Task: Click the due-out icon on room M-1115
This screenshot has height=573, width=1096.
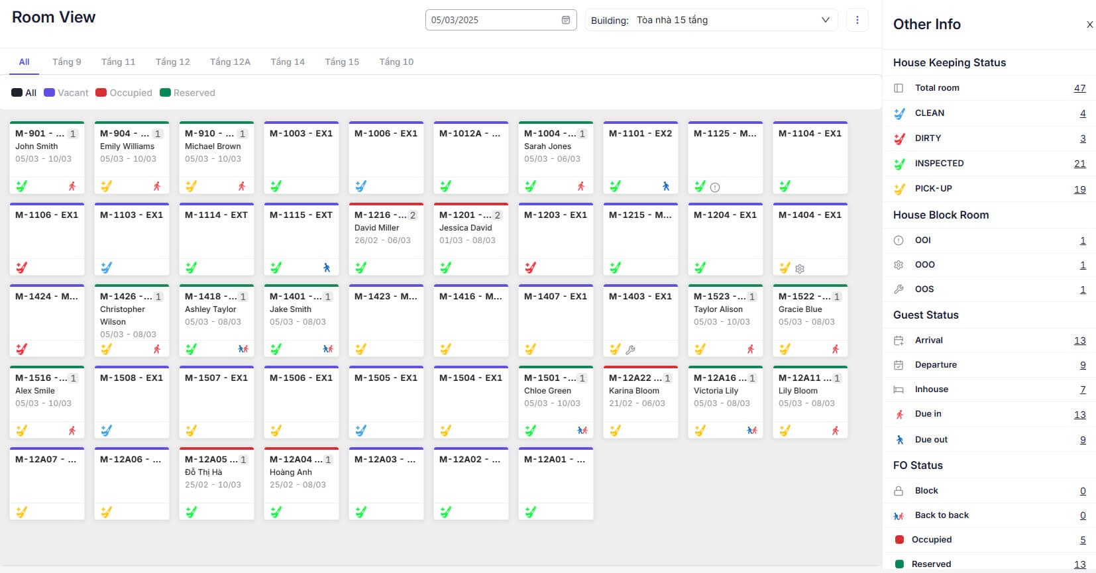Action: coord(326,268)
